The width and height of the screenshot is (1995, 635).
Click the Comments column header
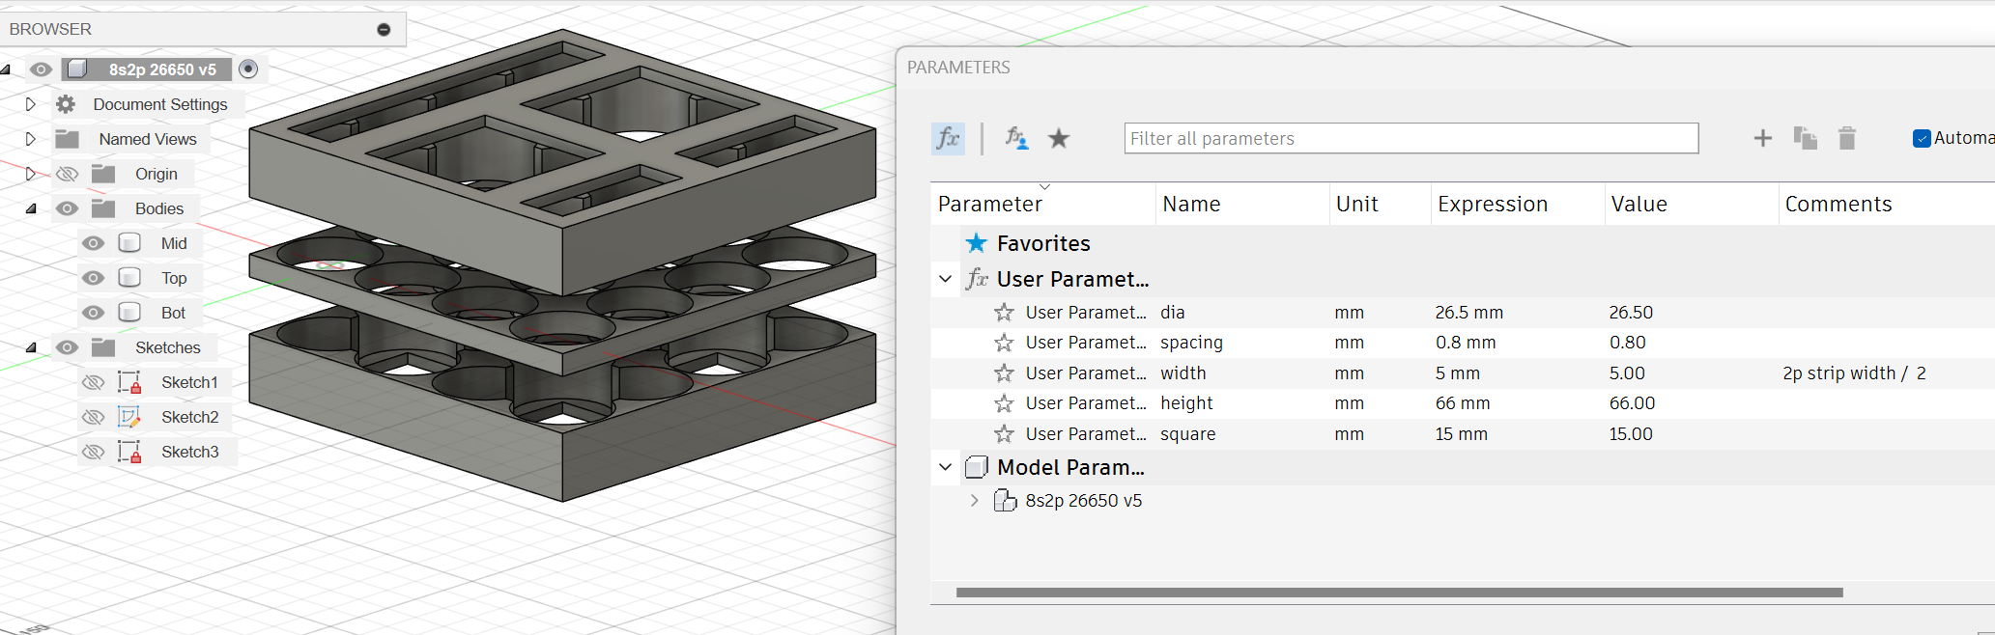pos(1887,204)
